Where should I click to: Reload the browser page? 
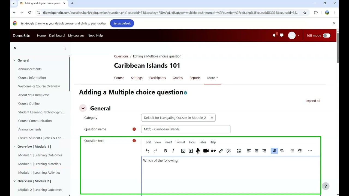(29, 13)
